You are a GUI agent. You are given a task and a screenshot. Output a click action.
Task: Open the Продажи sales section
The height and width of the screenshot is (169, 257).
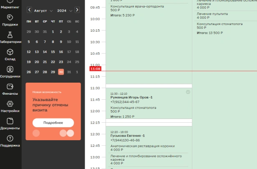pyautogui.click(x=10, y=20)
